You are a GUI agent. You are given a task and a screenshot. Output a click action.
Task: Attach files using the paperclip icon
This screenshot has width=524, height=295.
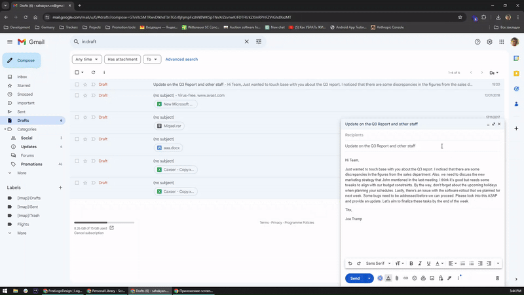397,278
